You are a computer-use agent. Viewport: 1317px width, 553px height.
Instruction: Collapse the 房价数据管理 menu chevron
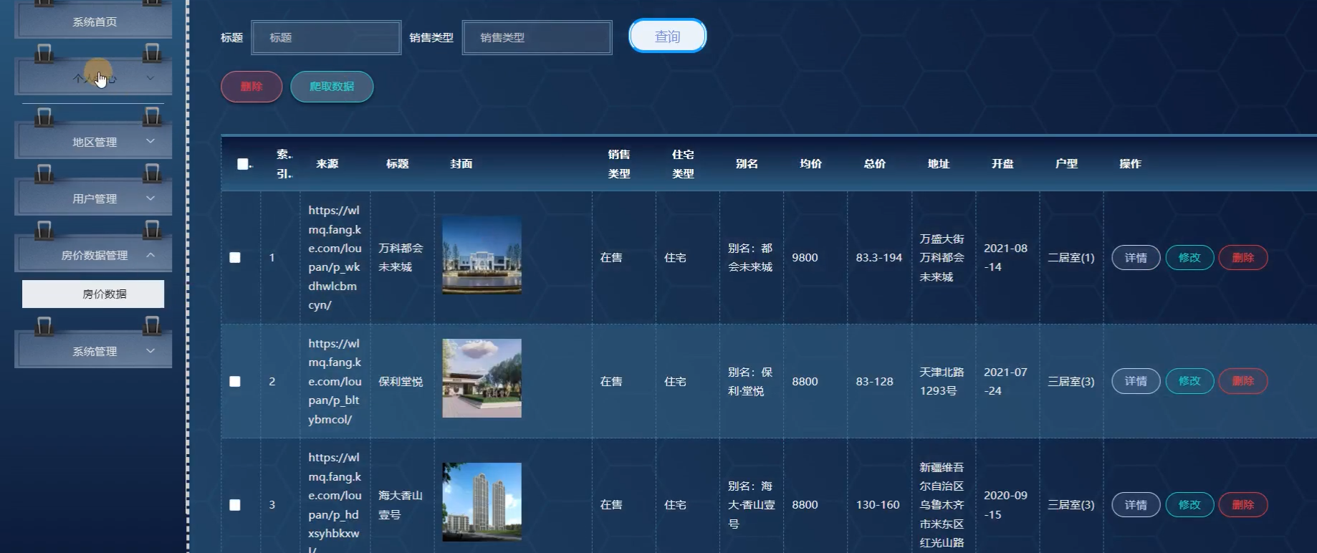[150, 255]
